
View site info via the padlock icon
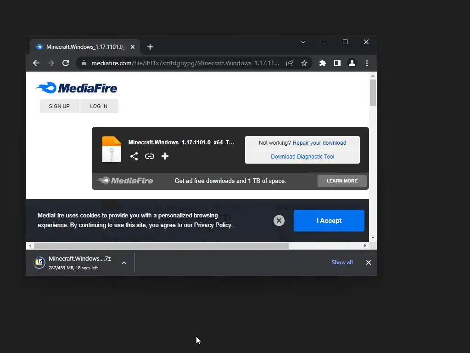coord(84,63)
